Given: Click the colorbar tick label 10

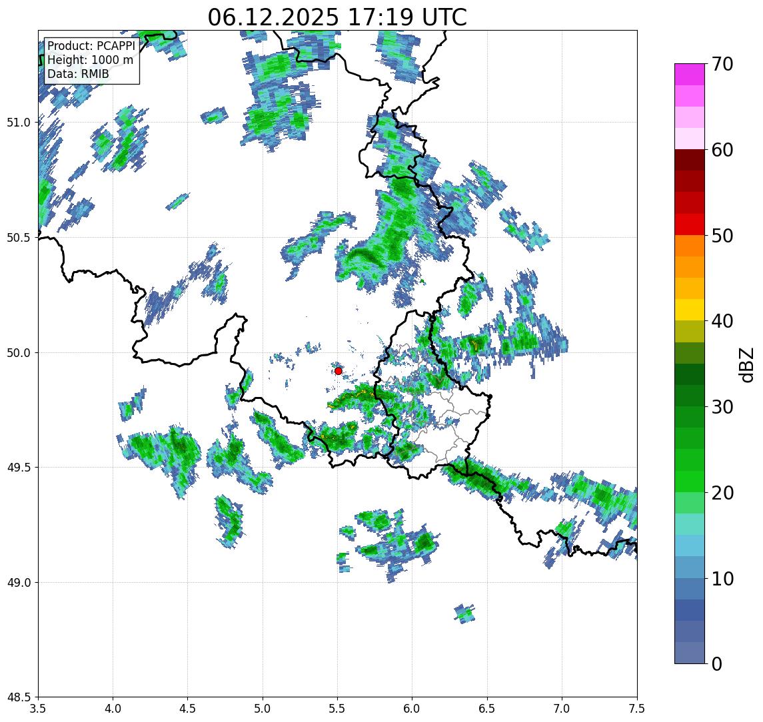Looking at the screenshot, I should 722,578.
